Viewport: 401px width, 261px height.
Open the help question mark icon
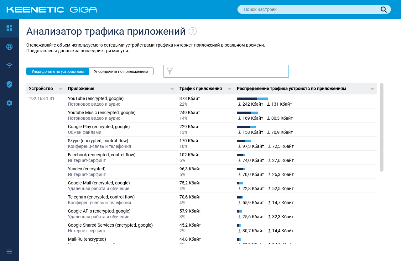click(x=193, y=31)
